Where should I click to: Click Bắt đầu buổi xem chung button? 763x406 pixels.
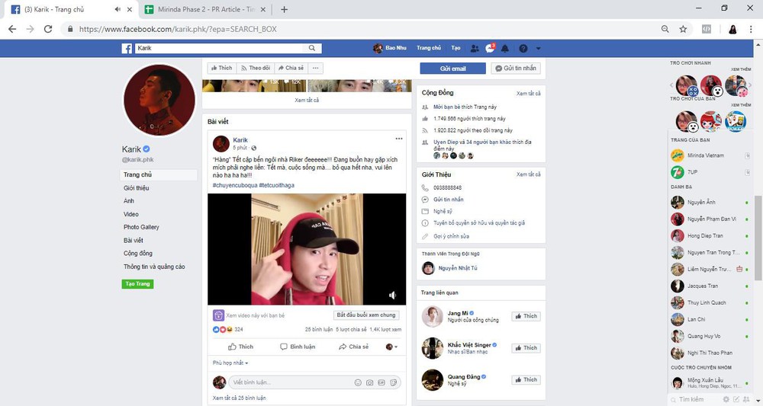pos(366,315)
